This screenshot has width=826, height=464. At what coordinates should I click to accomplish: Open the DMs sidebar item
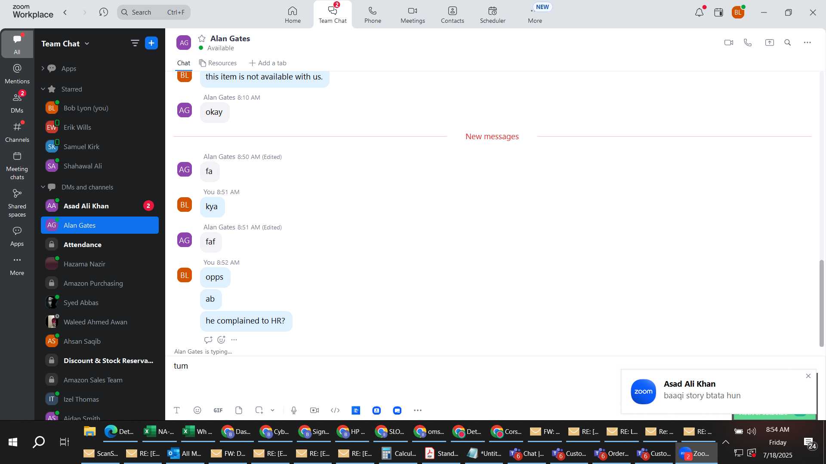[17, 103]
